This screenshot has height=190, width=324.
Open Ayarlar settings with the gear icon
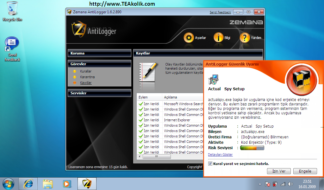tap(189, 38)
